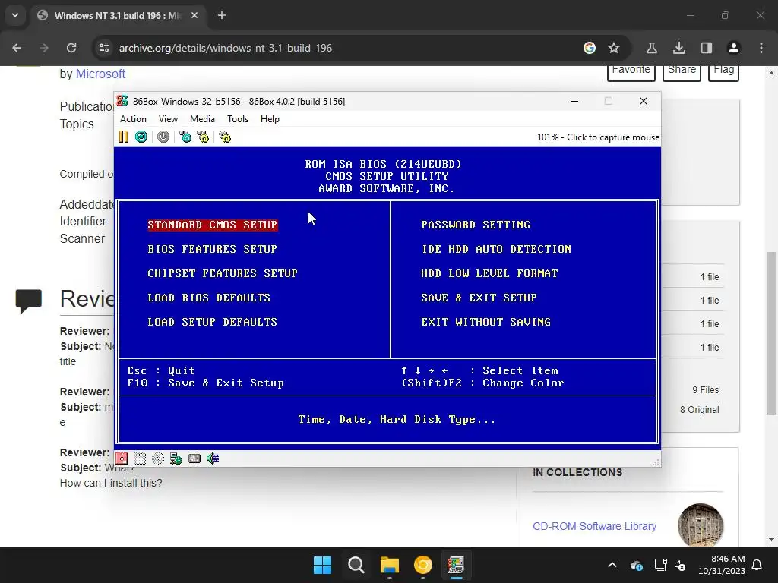Select STANDARD CMOS SETUP entry
Viewport: 778px width, 583px height.
coord(213,225)
